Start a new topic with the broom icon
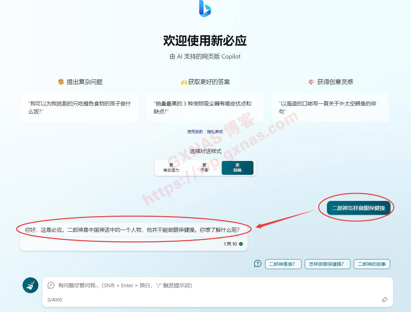 30,285
